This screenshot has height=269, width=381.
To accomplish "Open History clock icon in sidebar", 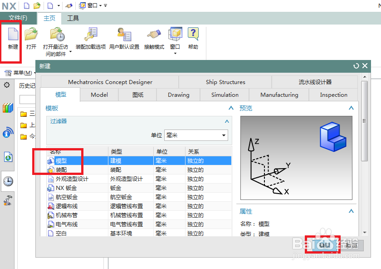I will 8,181.
